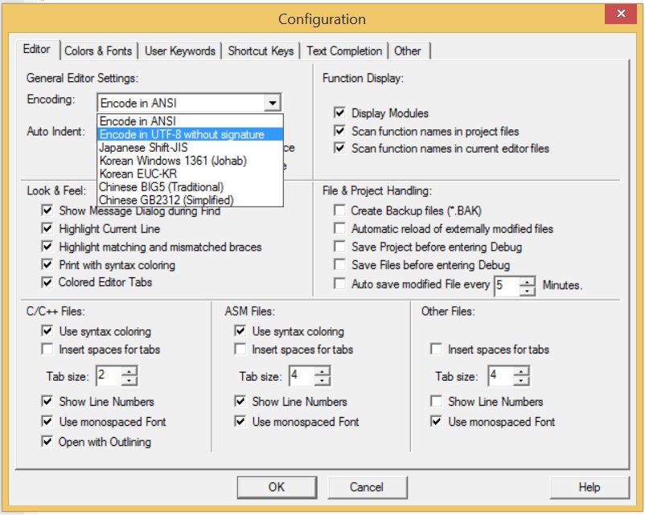The image size is (645, 515).
Task: Toggle Show Message Dialog during Find
Action: pos(47,210)
